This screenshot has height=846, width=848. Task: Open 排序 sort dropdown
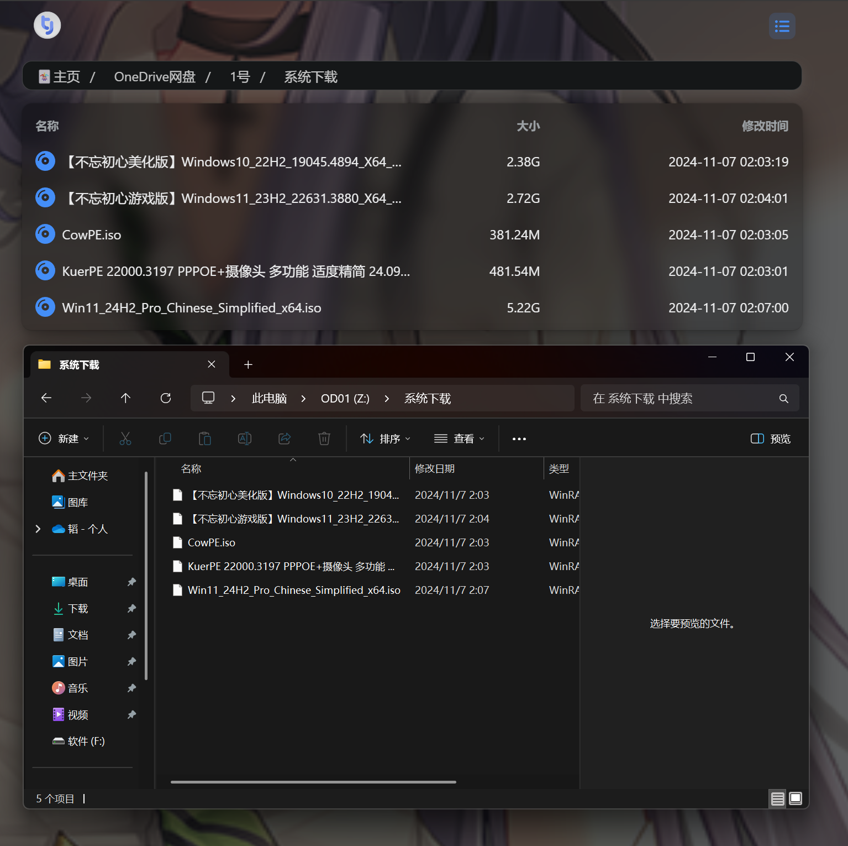click(x=385, y=438)
